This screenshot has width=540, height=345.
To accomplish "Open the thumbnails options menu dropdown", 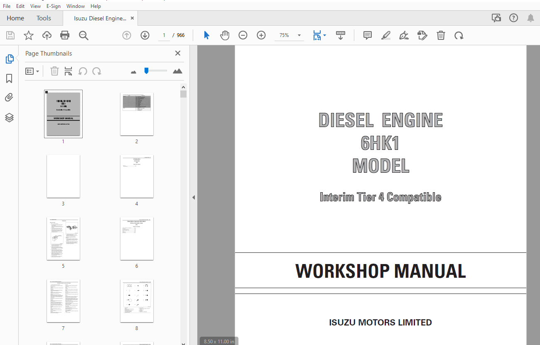I will click(x=32, y=71).
